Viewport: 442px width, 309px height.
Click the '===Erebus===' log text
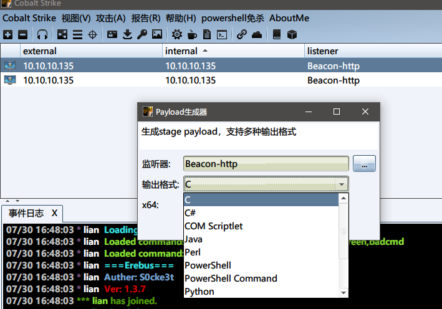139,265
